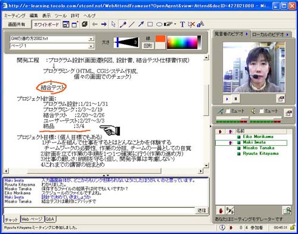Screen dimensions: 298x234
Task: Click the delete annotation X icon
Action: 191,24
